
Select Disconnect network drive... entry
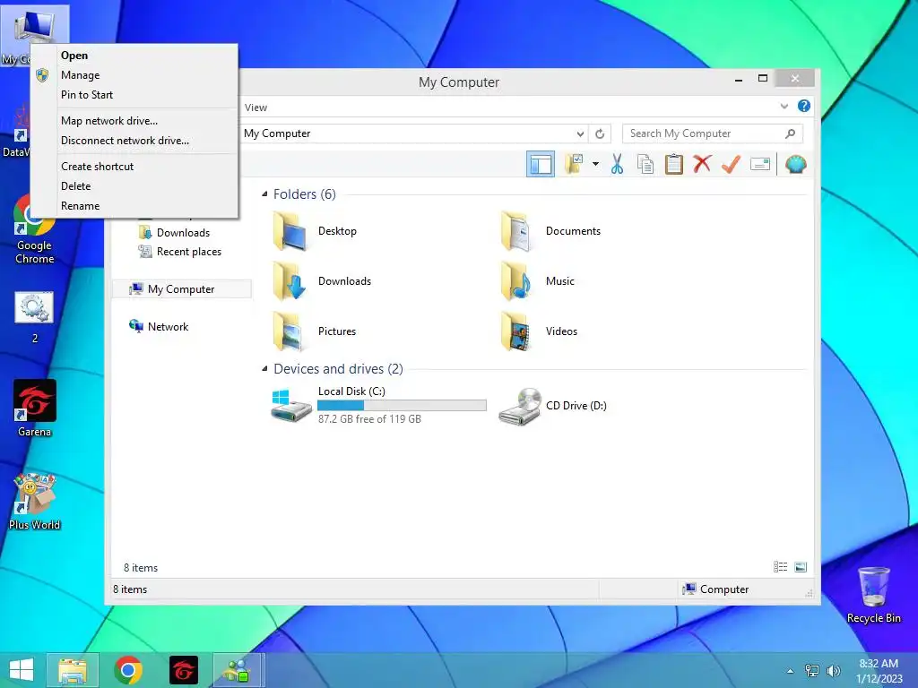click(134, 141)
